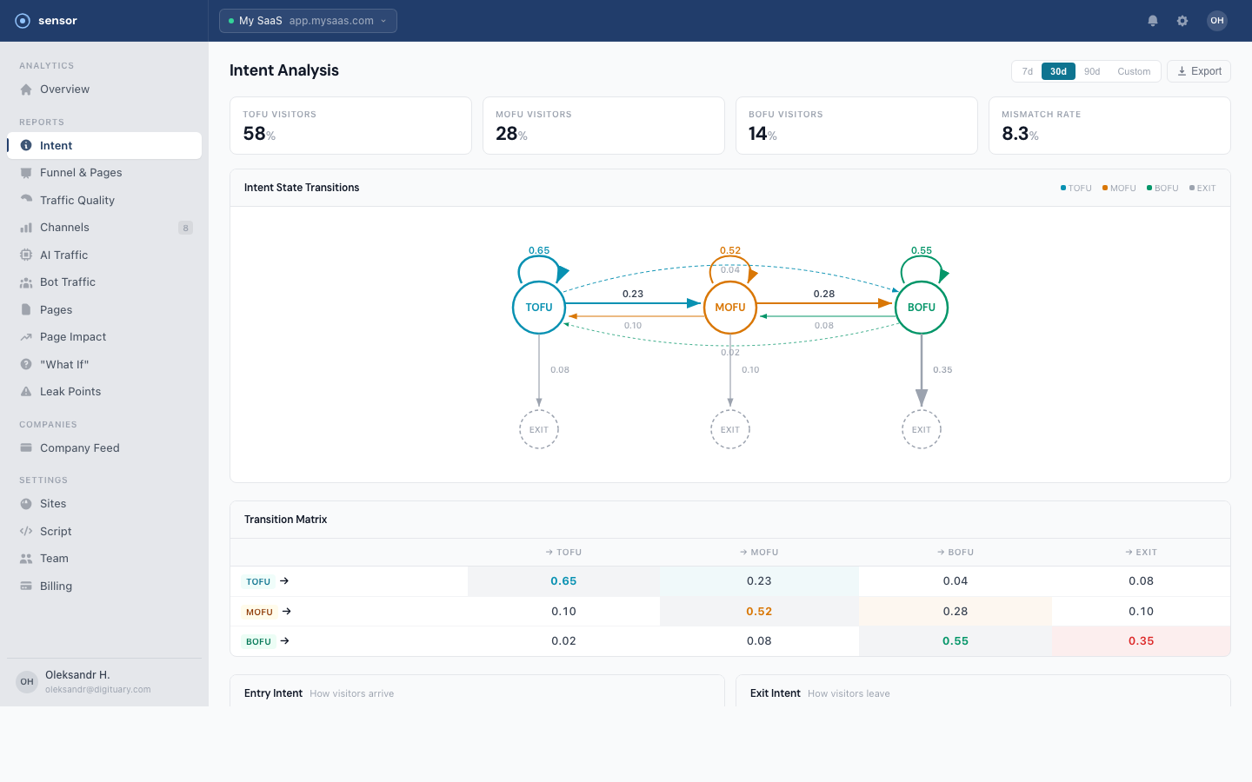Screen dimensions: 1252x782
Task: Switch the date range to 7d
Action: click(1027, 71)
